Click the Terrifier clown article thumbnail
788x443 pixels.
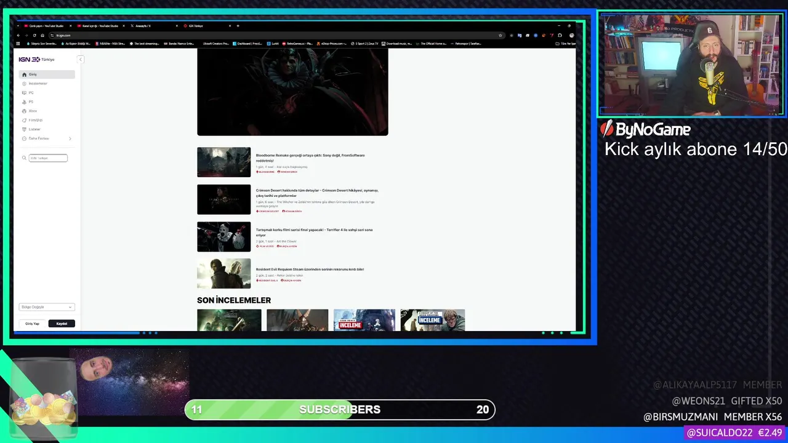click(x=223, y=237)
